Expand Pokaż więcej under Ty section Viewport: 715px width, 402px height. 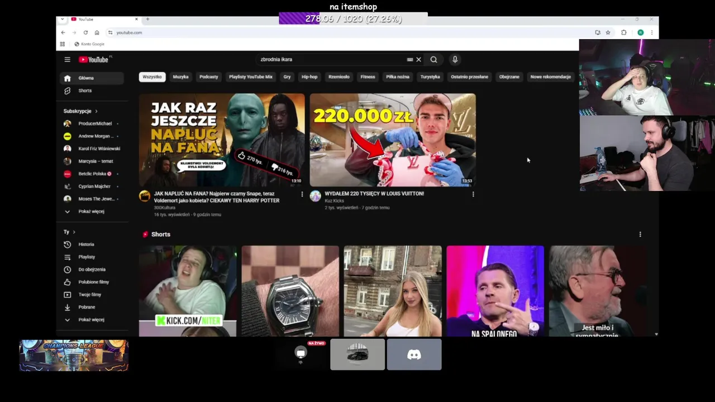92,320
